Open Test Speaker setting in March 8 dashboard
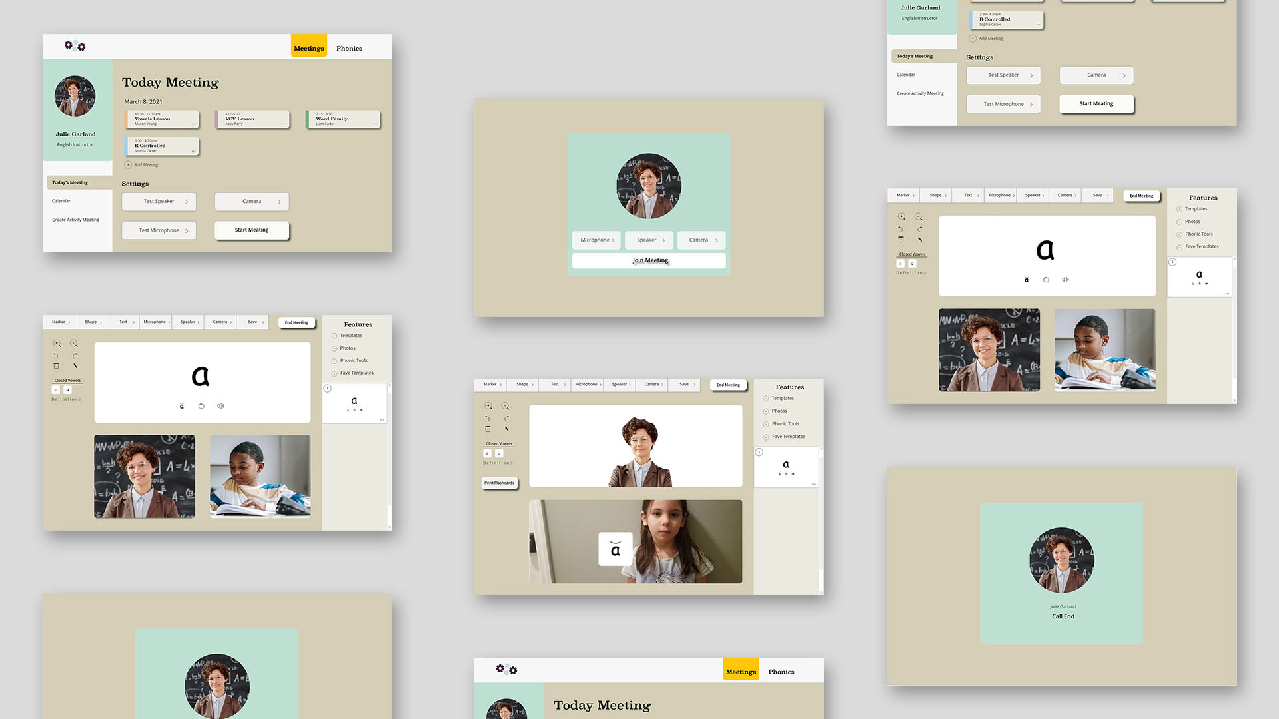 [159, 202]
